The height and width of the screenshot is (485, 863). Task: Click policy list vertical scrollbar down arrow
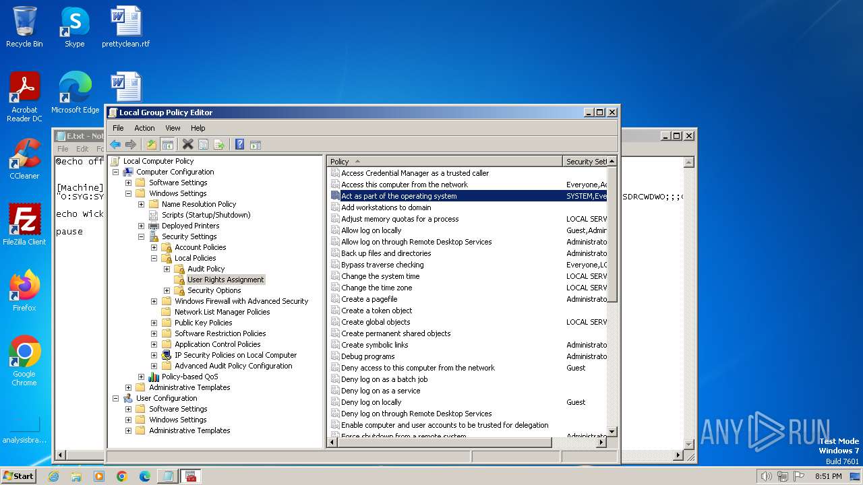click(612, 432)
